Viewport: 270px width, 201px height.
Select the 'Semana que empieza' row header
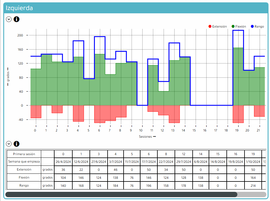point(24,161)
